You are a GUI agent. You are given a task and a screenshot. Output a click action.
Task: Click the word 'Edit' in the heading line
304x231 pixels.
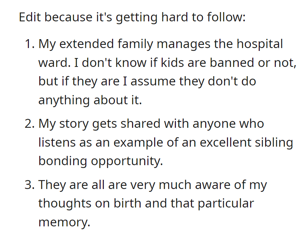pyautogui.click(x=30, y=17)
